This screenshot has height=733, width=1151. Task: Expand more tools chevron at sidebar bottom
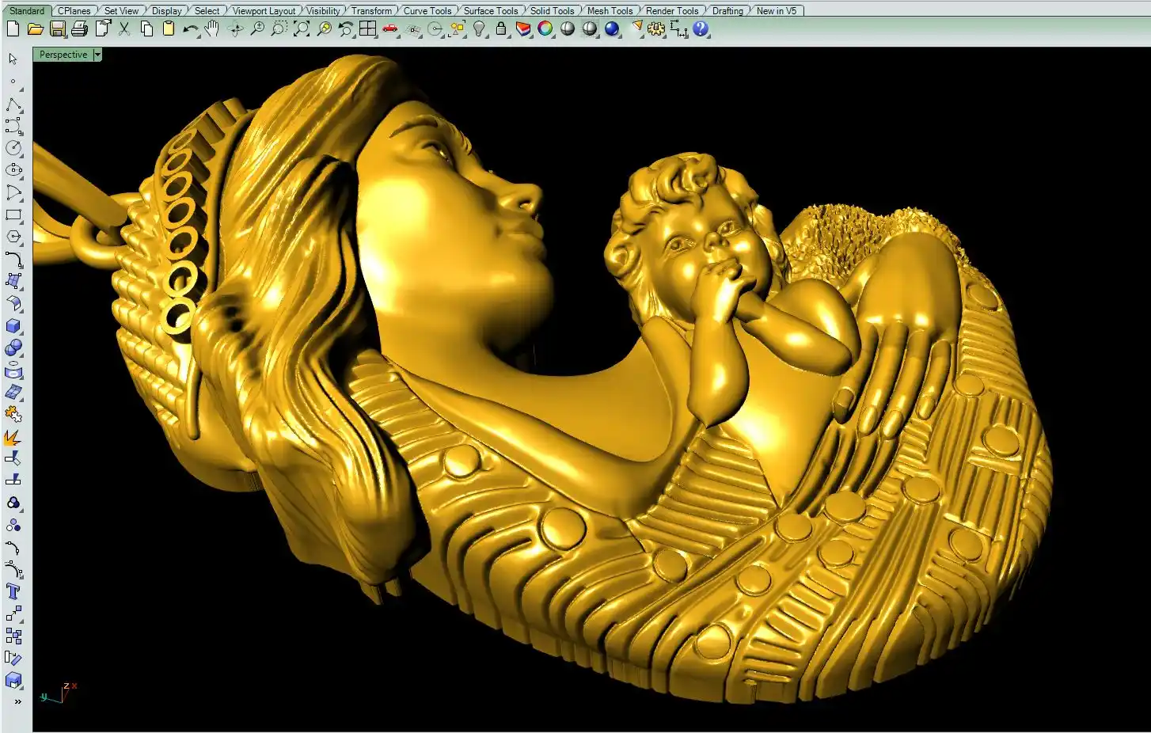(x=17, y=701)
